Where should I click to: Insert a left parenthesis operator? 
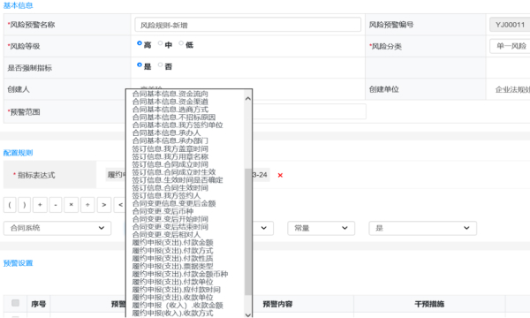tap(10, 205)
